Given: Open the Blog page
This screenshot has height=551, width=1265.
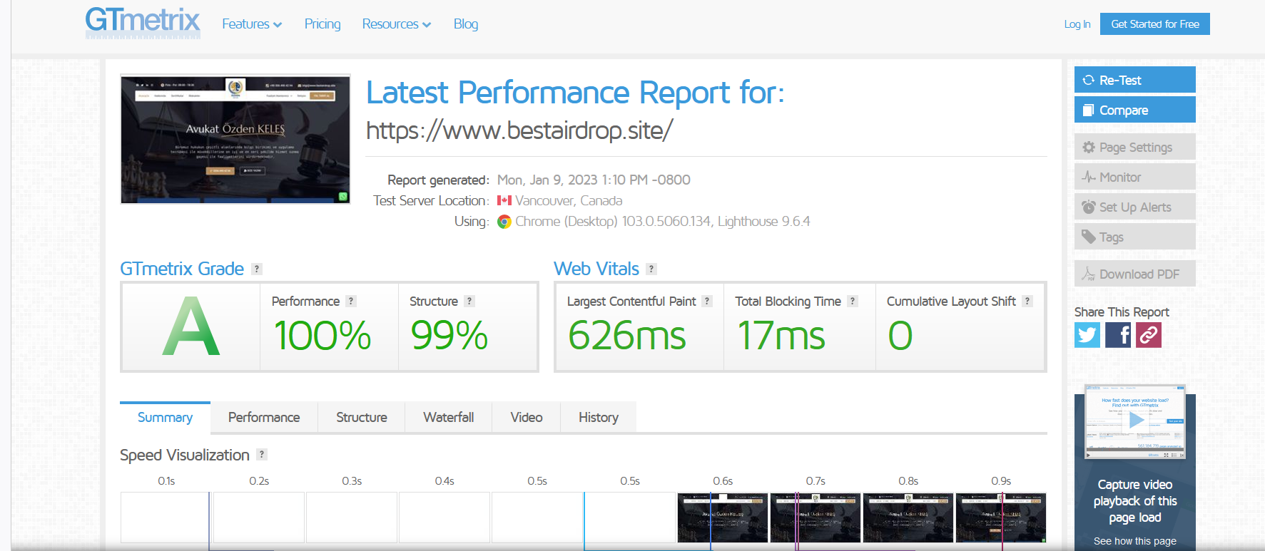Looking at the screenshot, I should [466, 24].
